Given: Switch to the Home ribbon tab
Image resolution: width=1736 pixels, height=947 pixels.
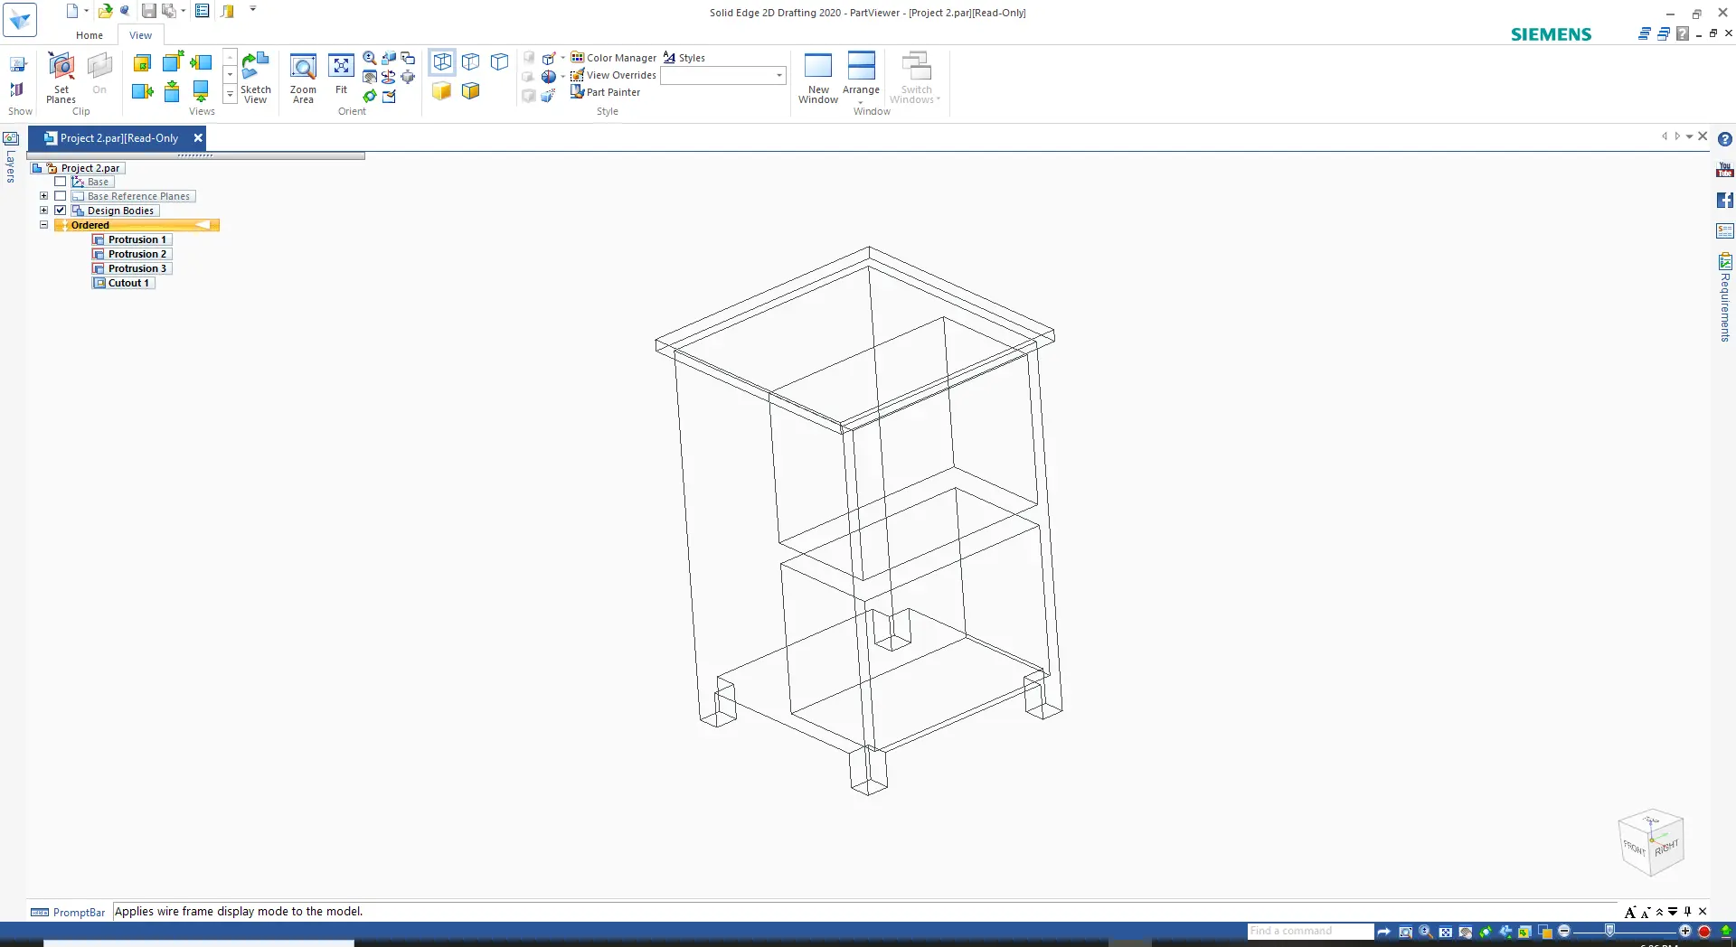Looking at the screenshot, I should click(90, 35).
